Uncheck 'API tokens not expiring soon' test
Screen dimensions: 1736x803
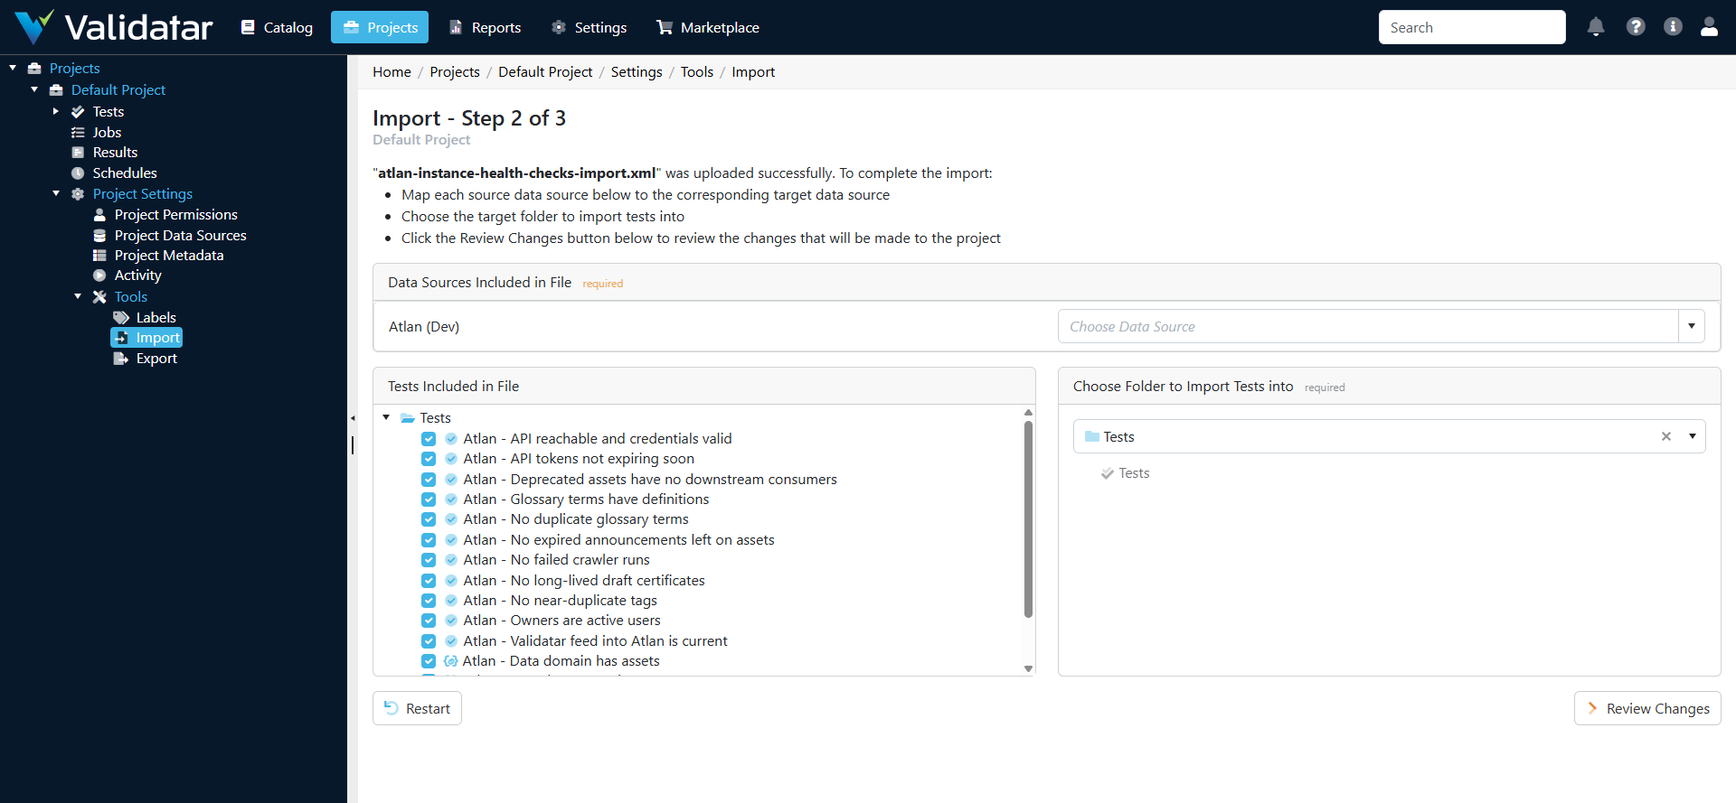click(x=429, y=459)
